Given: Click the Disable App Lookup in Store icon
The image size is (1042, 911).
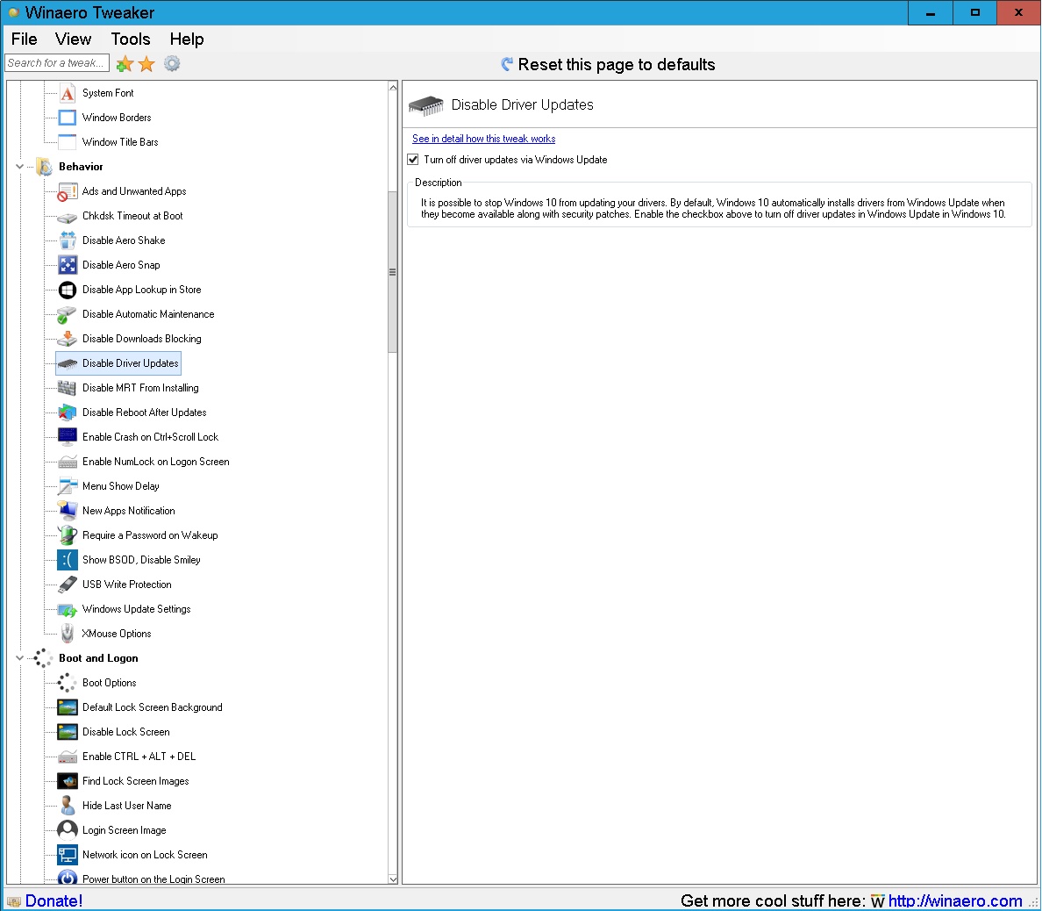Looking at the screenshot, I should pos(68,290).
